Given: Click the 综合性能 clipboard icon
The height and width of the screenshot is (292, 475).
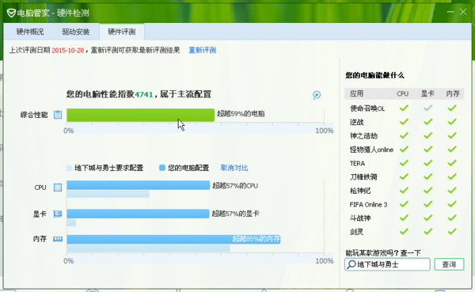Looking at the screenshot, I should tap(58, 115).
